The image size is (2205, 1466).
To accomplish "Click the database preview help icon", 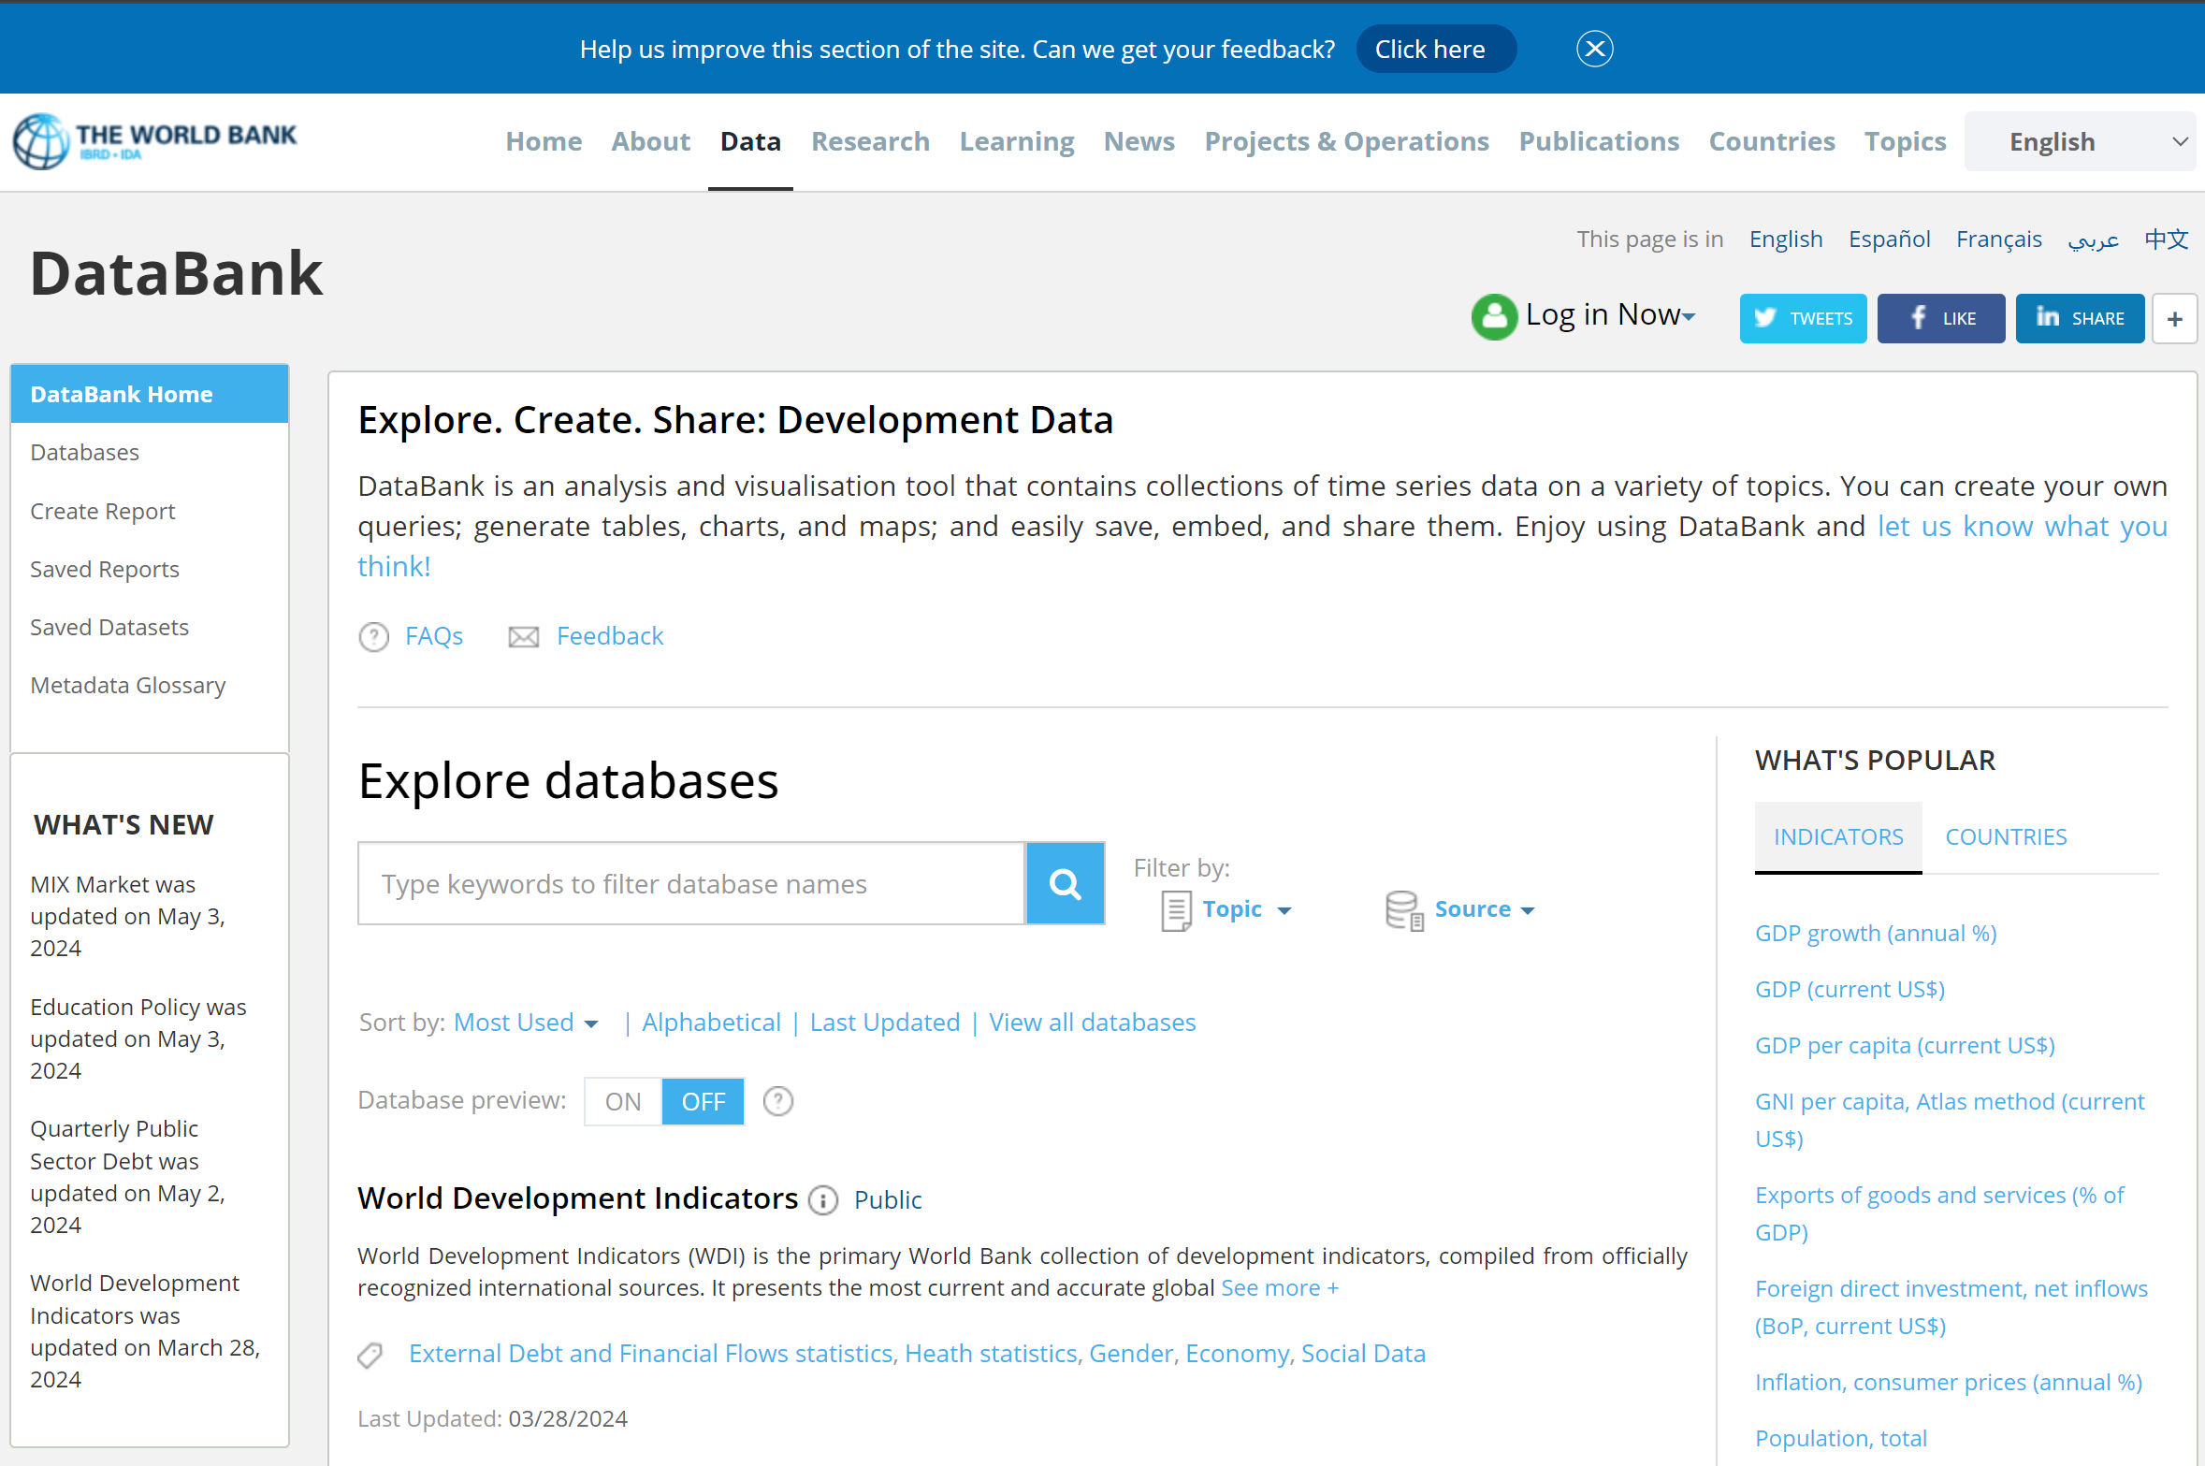I will tap(777, 1101).
